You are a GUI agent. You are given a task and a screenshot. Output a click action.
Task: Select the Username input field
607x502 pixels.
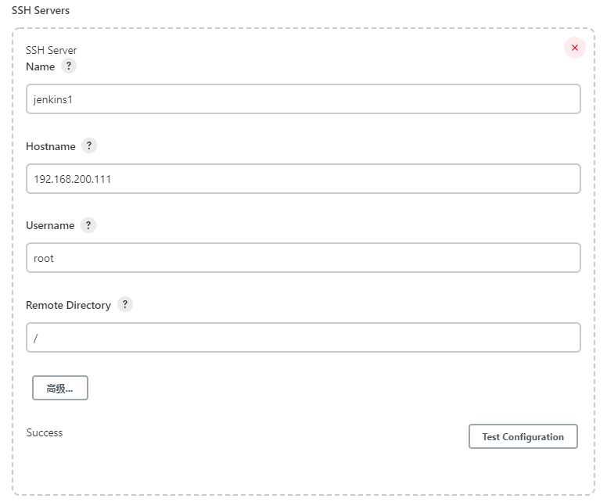303,258
